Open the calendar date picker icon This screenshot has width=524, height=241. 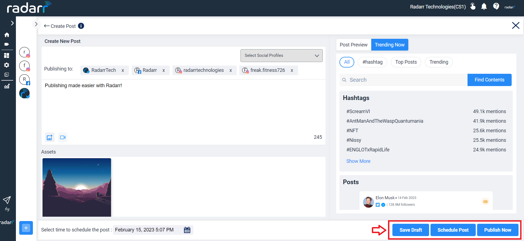point(187,230)
